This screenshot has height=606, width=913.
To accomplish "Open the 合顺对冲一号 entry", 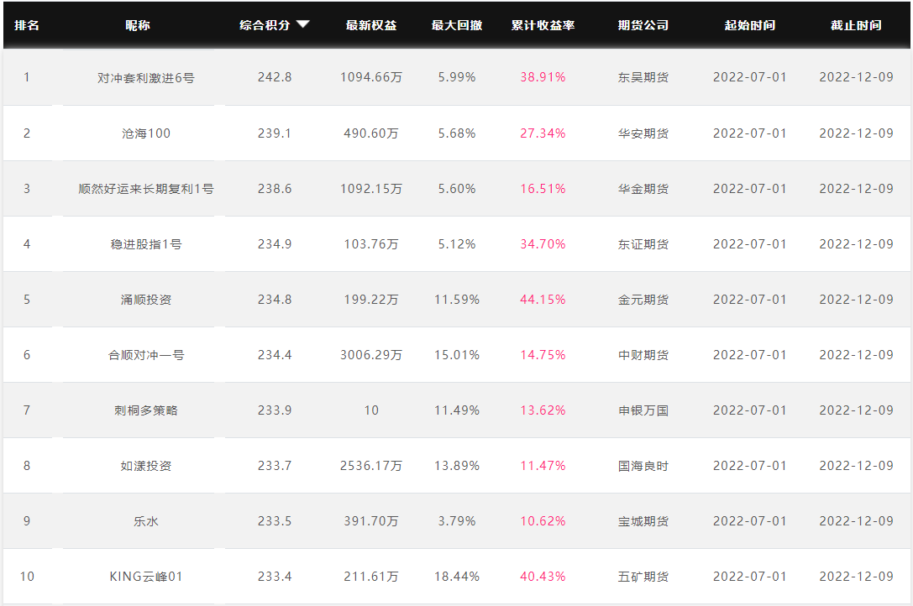I will [146, 354].
